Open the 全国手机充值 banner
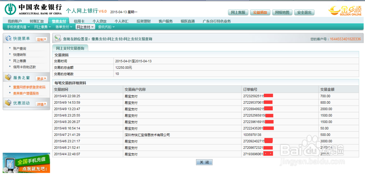 [26, 163]
